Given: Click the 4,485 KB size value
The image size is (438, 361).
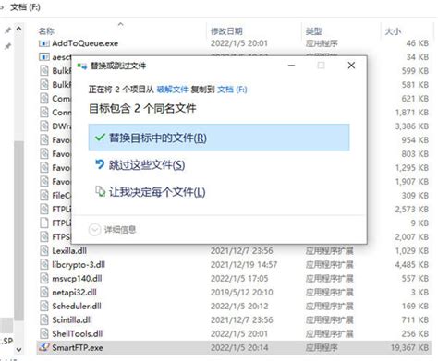Looking at the screenshot, I should (x=412, y=265).
